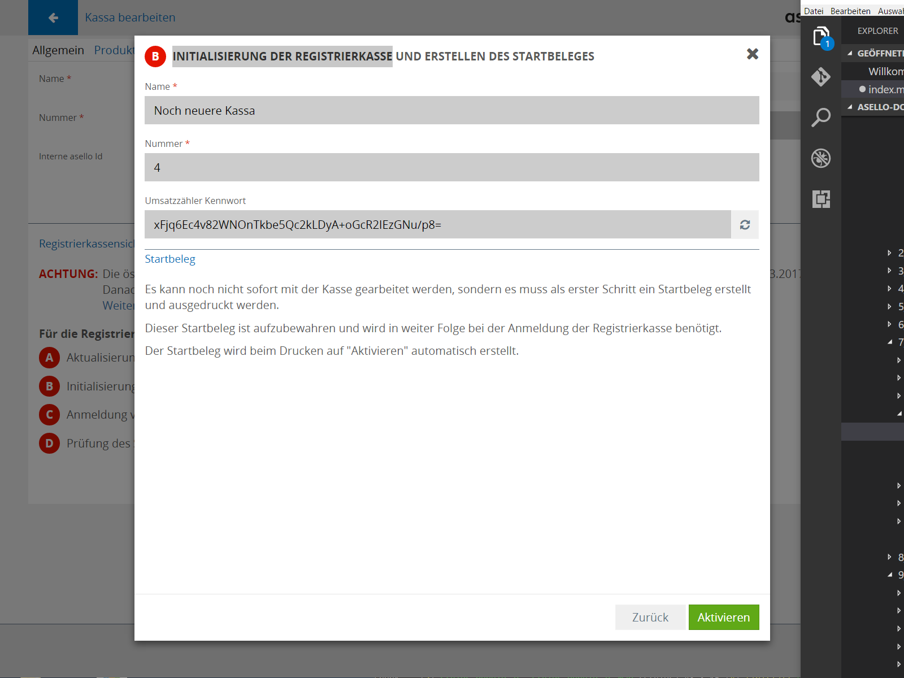The width and height of the screenshot is (904, 678).
Task: Click the Umsatzzähler Kennwort field
Action: coord(437,225)
